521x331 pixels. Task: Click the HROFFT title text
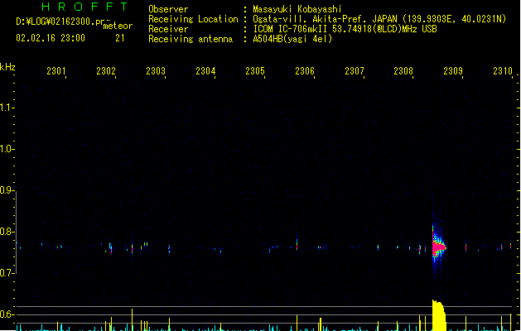84,7
